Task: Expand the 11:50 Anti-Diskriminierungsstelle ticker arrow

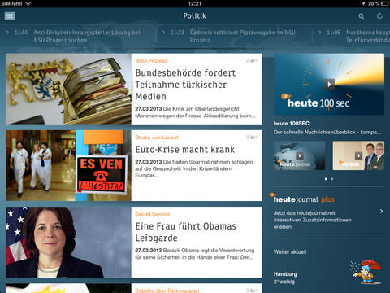Action: click(x=7, y=33)
